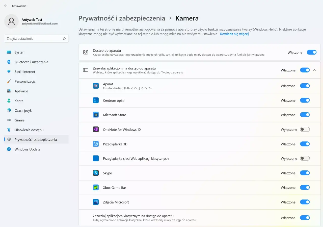Click the Znajdź ustawienie search field

pos(36,39)
